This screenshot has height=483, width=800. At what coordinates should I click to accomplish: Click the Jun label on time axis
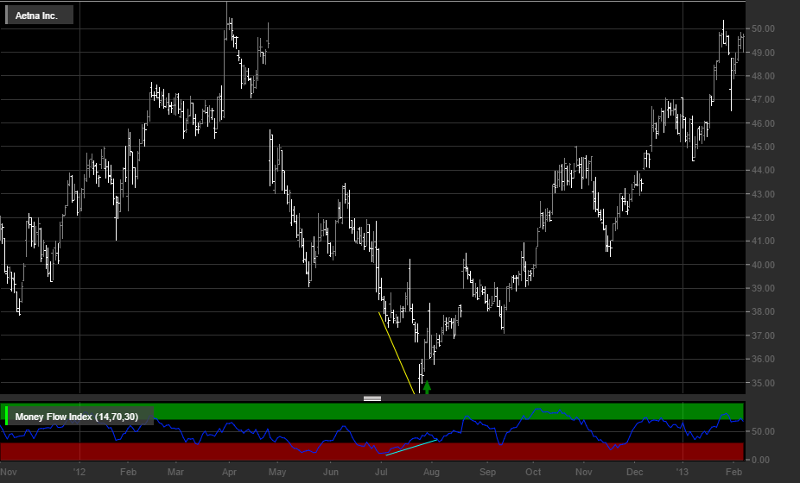coord(331,472)
